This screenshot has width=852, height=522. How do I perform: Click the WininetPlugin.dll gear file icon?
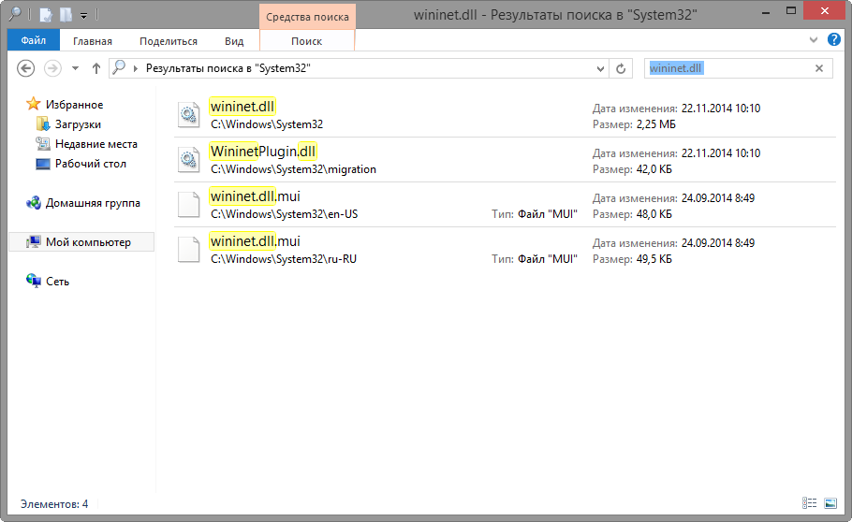pyautogui.click(x=189, y=160)
